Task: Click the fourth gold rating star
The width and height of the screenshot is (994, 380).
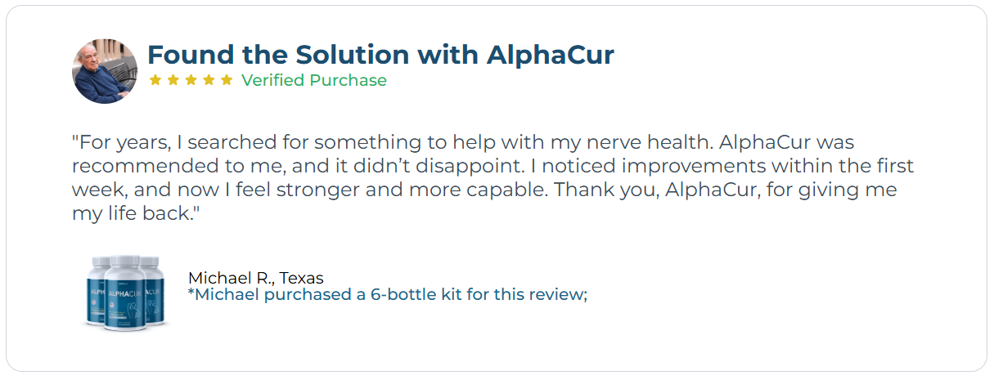Action: click(x=209, y=80)
